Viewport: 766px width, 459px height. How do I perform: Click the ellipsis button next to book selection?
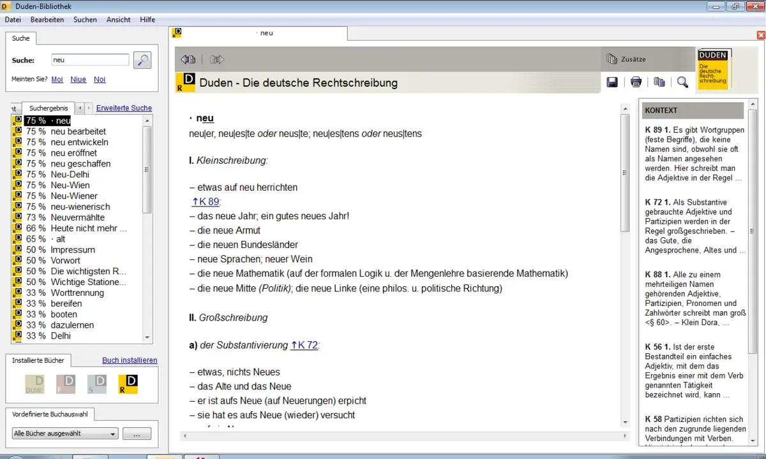[x=137, y=433]
